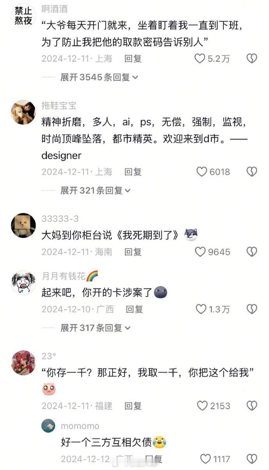Screen dimensions: 269x470
Task: Expand 展开317条回复 replies
Action: (x=96, y=328)
